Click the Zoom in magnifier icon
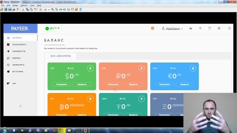The image size is (237, 133). (x=53, y=9)
